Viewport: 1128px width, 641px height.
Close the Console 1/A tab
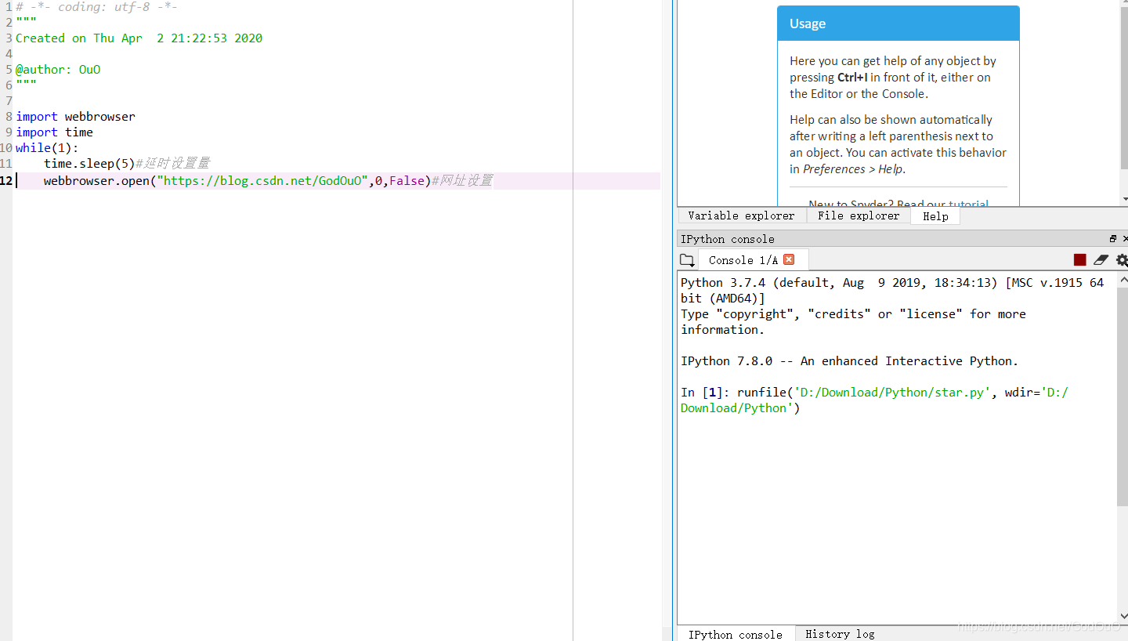[789, 259]
